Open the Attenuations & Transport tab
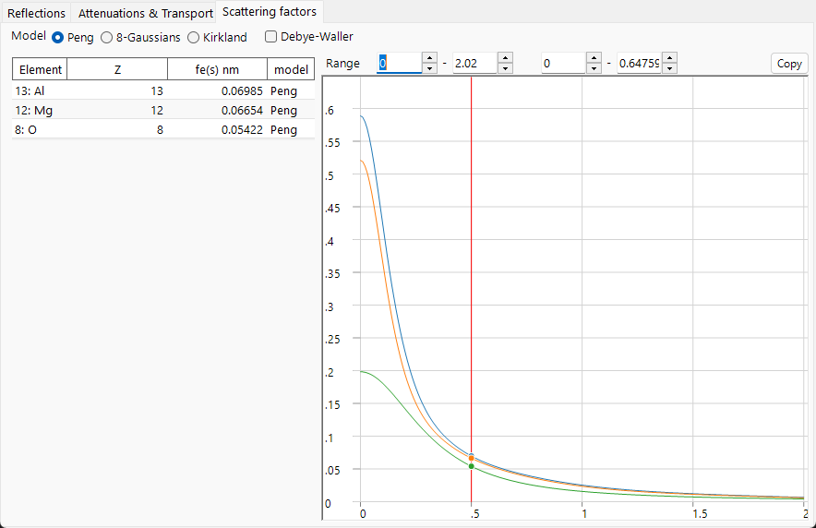Image resolution: width=816 pixels, height=528 pixels. click(x=145, y=13)
